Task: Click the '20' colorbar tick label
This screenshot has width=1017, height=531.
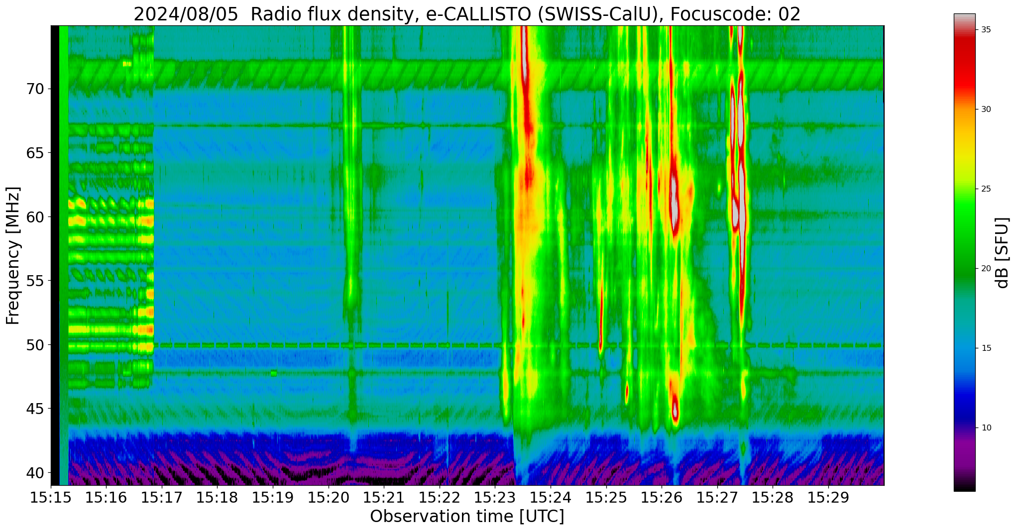Action: coord(985,268)
